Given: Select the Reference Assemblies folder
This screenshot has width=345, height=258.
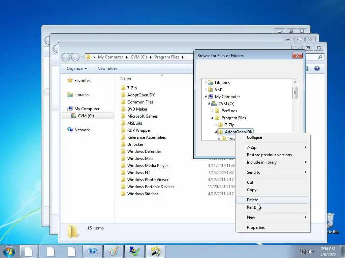Looking at the screenshot, I should click(144, 137).
